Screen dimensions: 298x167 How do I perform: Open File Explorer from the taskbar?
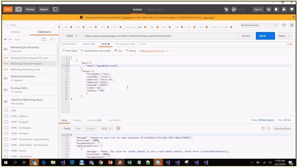[x=53, y=162]
